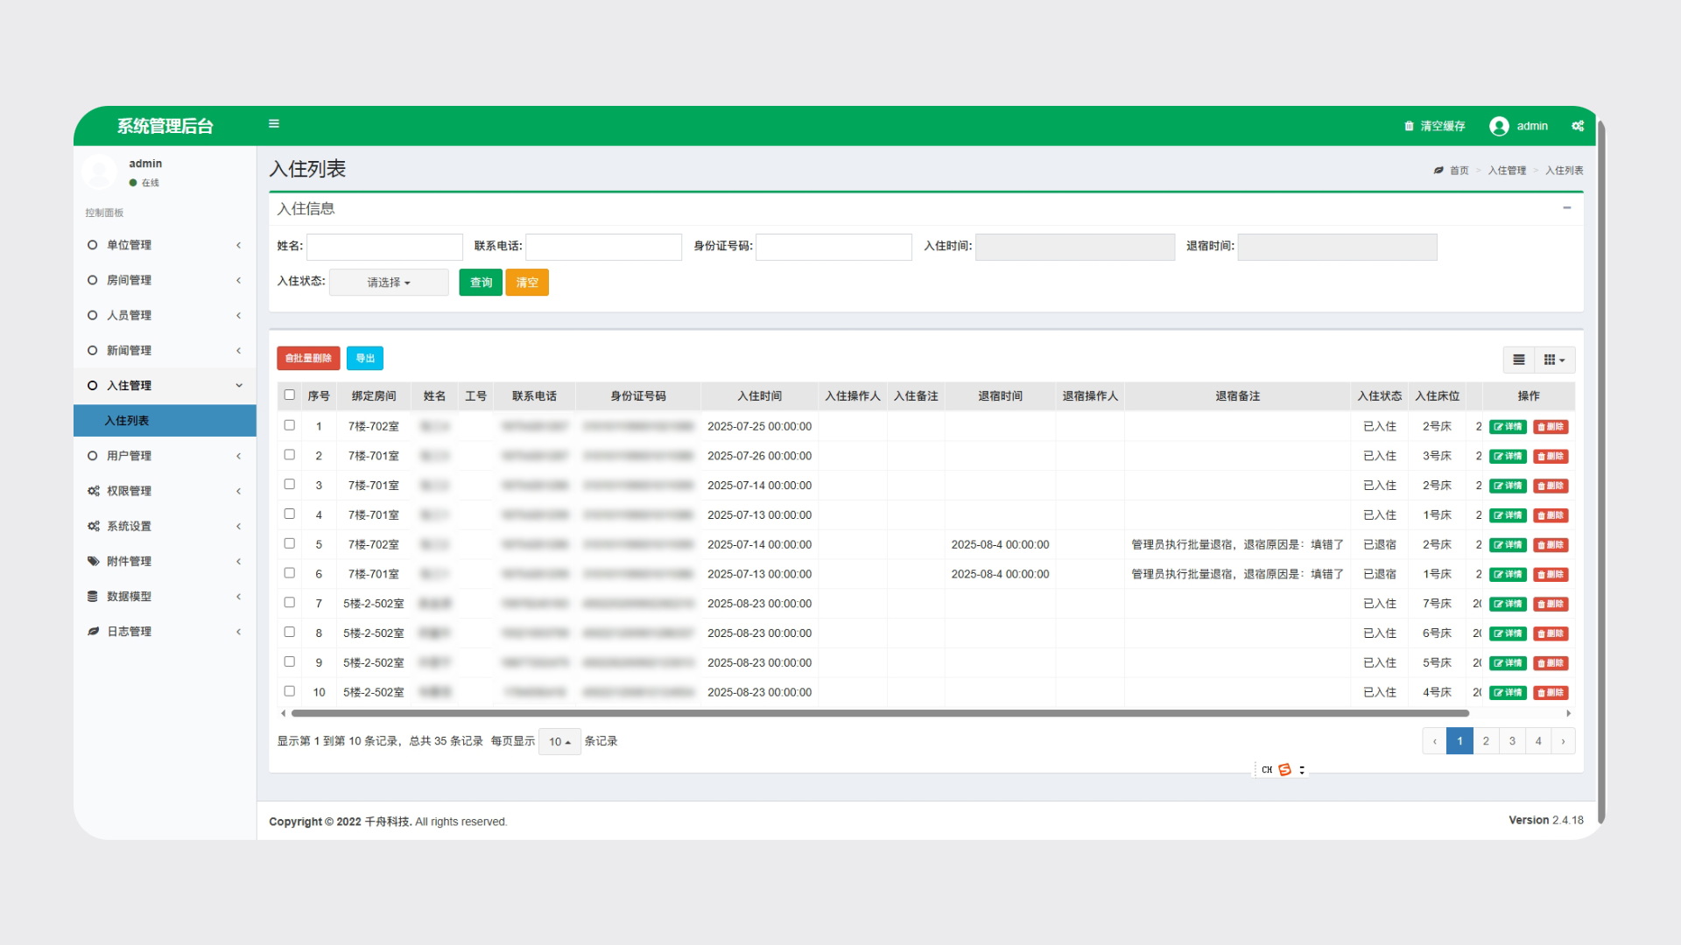Screen dimensions: 1681x945
Task: Open the settings gears icon in header
Action: click(x=1577, y=126)
